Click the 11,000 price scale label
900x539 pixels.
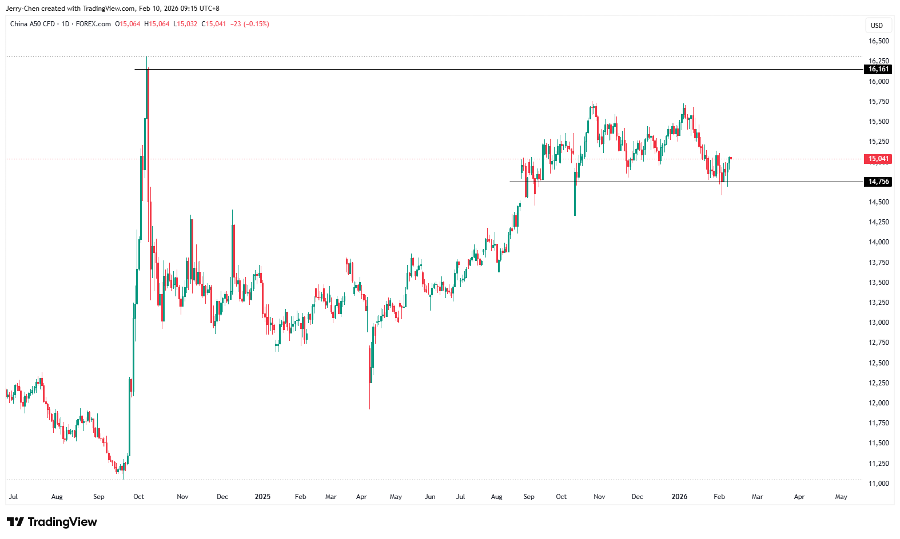(x=878, y=484)
